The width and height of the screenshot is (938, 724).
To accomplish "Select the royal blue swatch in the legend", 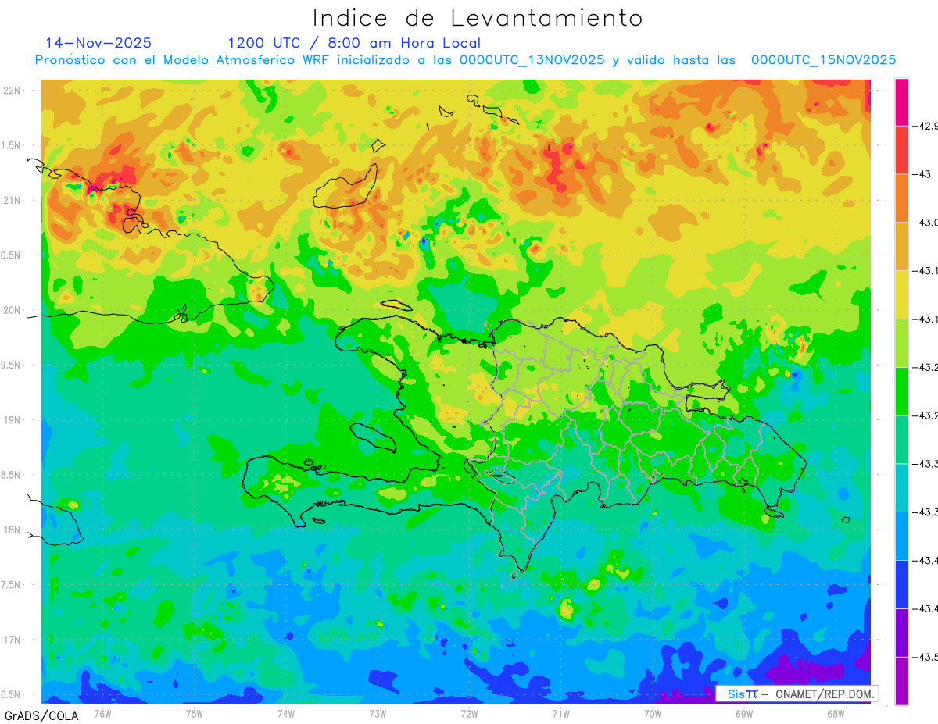I will [x=901, y=585].
